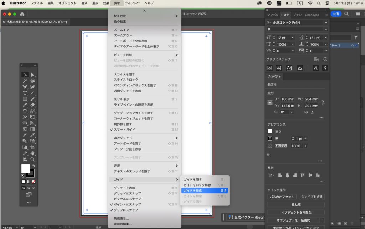
Task: Open the (21 pt) leading dropdown
Action: click(326, 38)
